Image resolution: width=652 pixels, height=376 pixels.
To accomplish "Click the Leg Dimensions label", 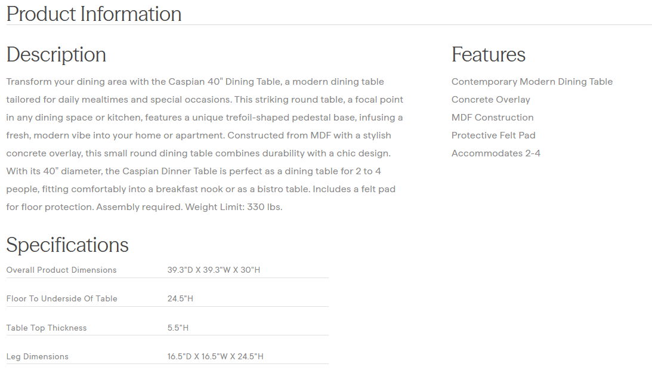I will (37, 356).
